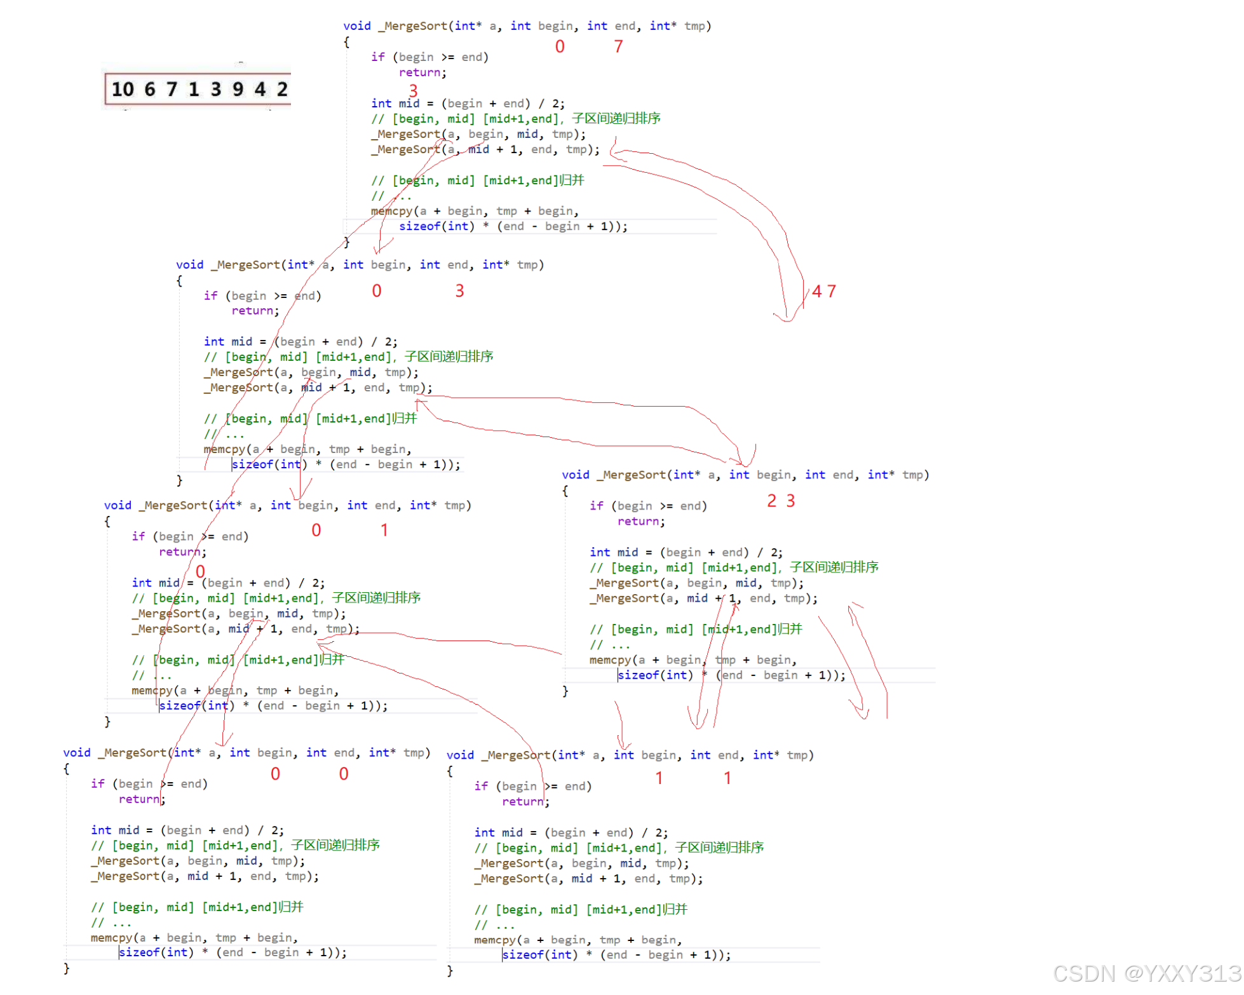Click the topmost _MergeSort function name
The image size is (1244, 995).
point(413,26)
